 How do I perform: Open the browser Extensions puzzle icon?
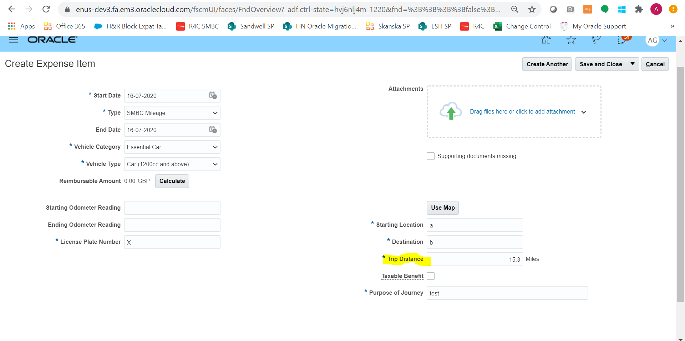point(639,9)
